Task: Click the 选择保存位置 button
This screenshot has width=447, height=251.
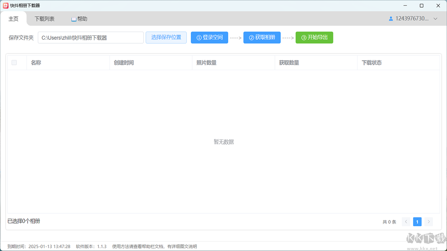Action: tap(166, 37)
